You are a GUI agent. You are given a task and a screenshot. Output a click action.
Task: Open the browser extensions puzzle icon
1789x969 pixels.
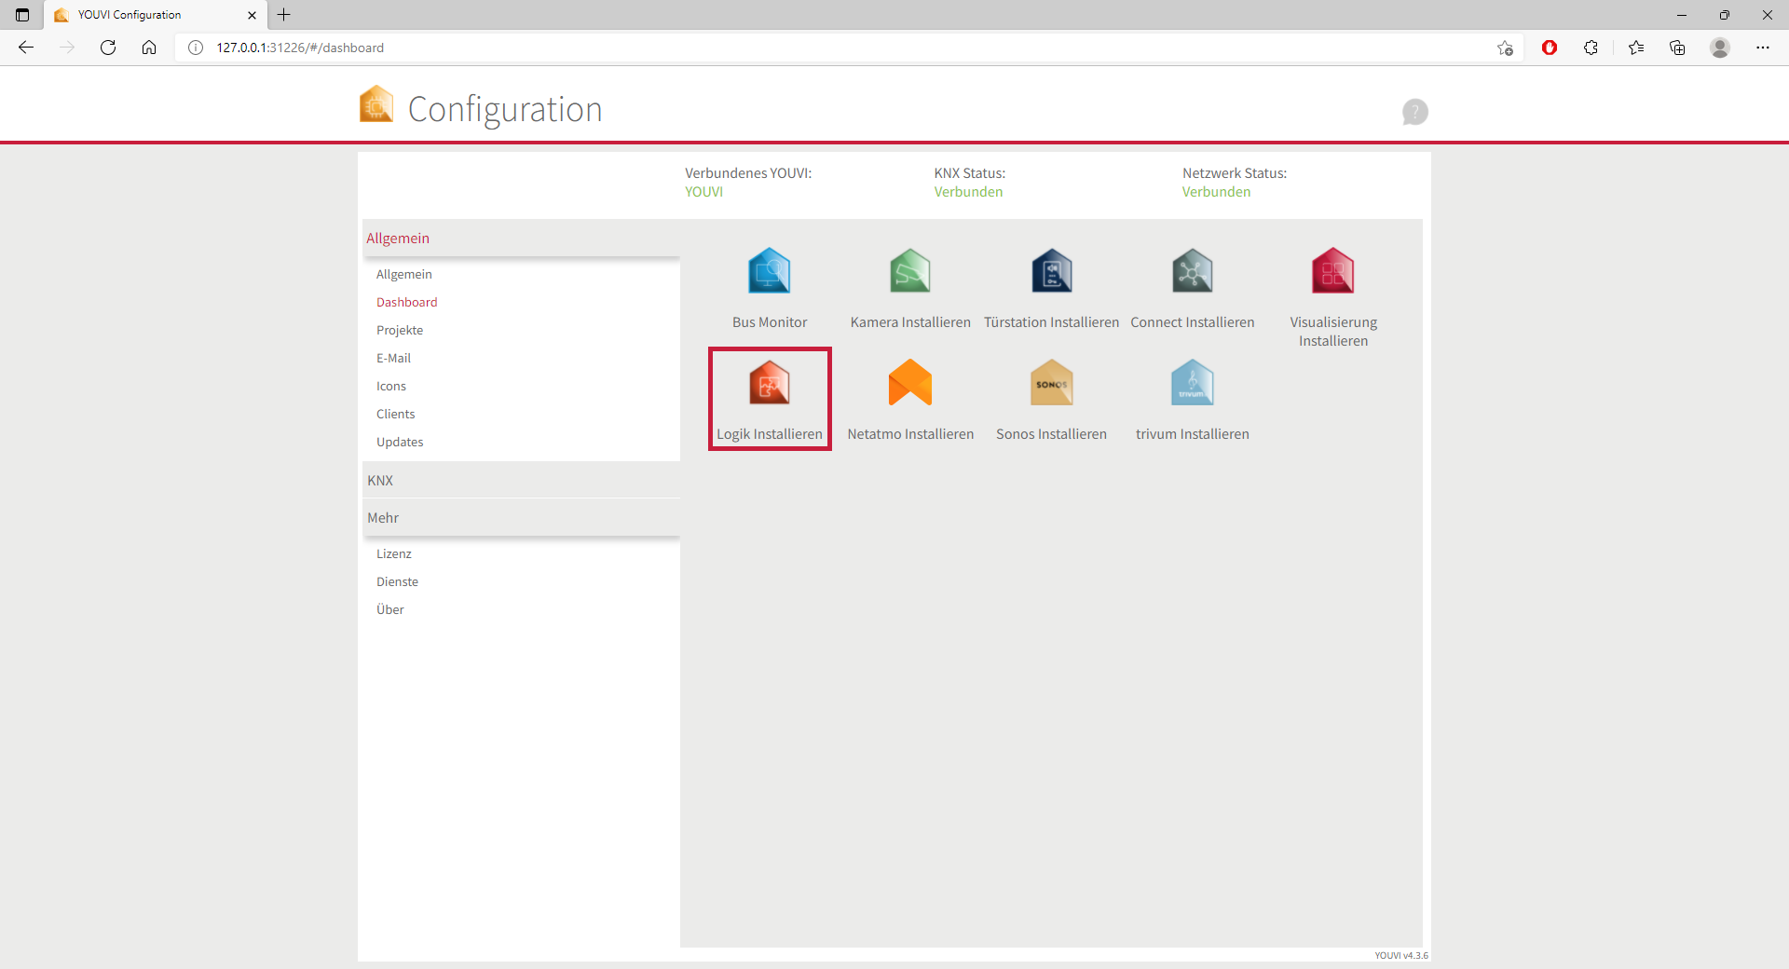coord(1591,48)
